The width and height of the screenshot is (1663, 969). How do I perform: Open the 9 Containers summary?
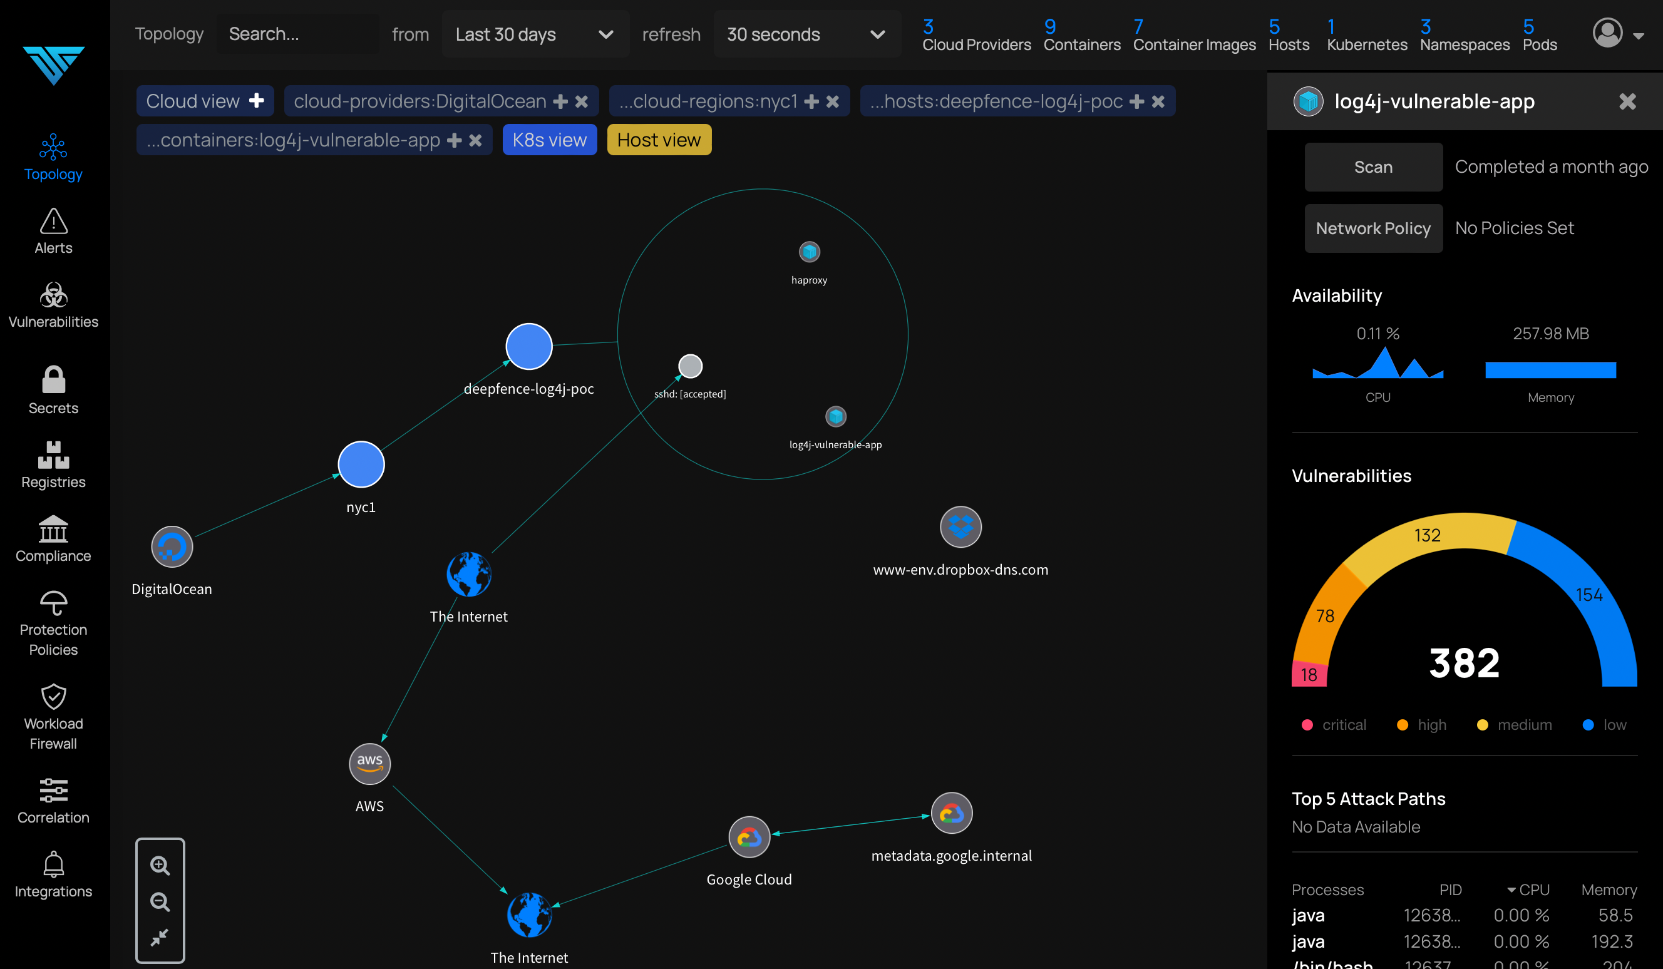[1081, 35]
